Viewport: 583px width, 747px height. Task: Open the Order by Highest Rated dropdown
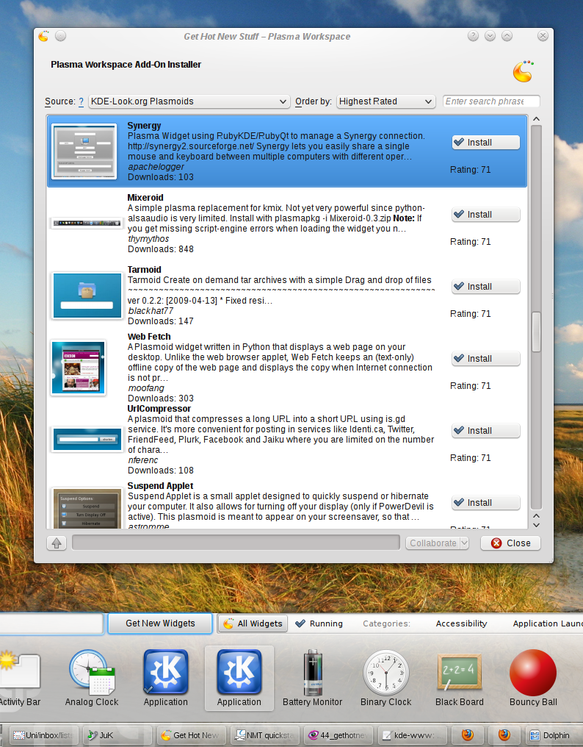coord(386,101)
